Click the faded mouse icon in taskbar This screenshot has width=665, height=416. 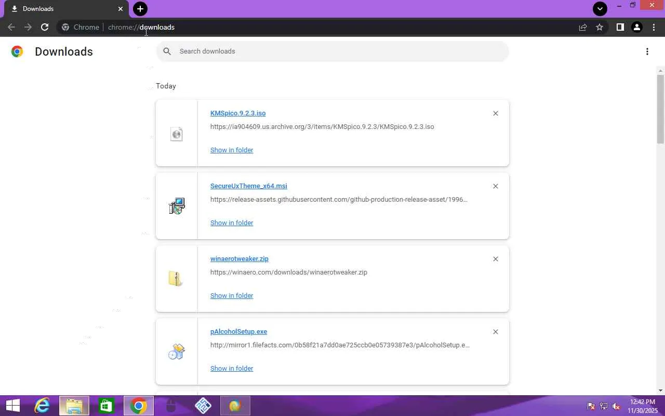171,406
